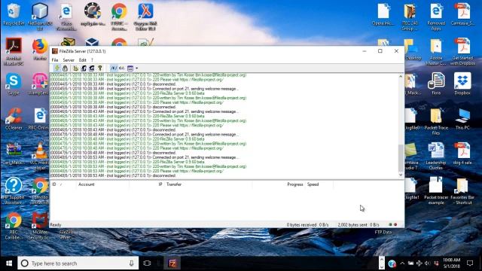Open server settings from the toolbar icon
Viewport: 482px width, 271px height.
tap(75, 69)
